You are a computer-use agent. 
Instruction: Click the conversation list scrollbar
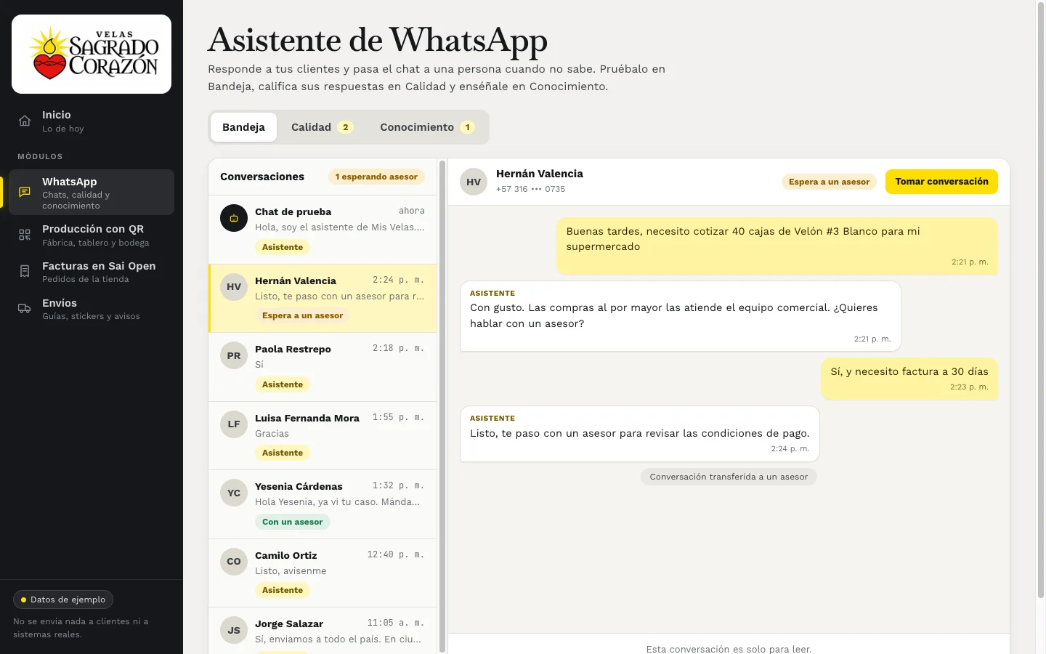click(442, 407)
